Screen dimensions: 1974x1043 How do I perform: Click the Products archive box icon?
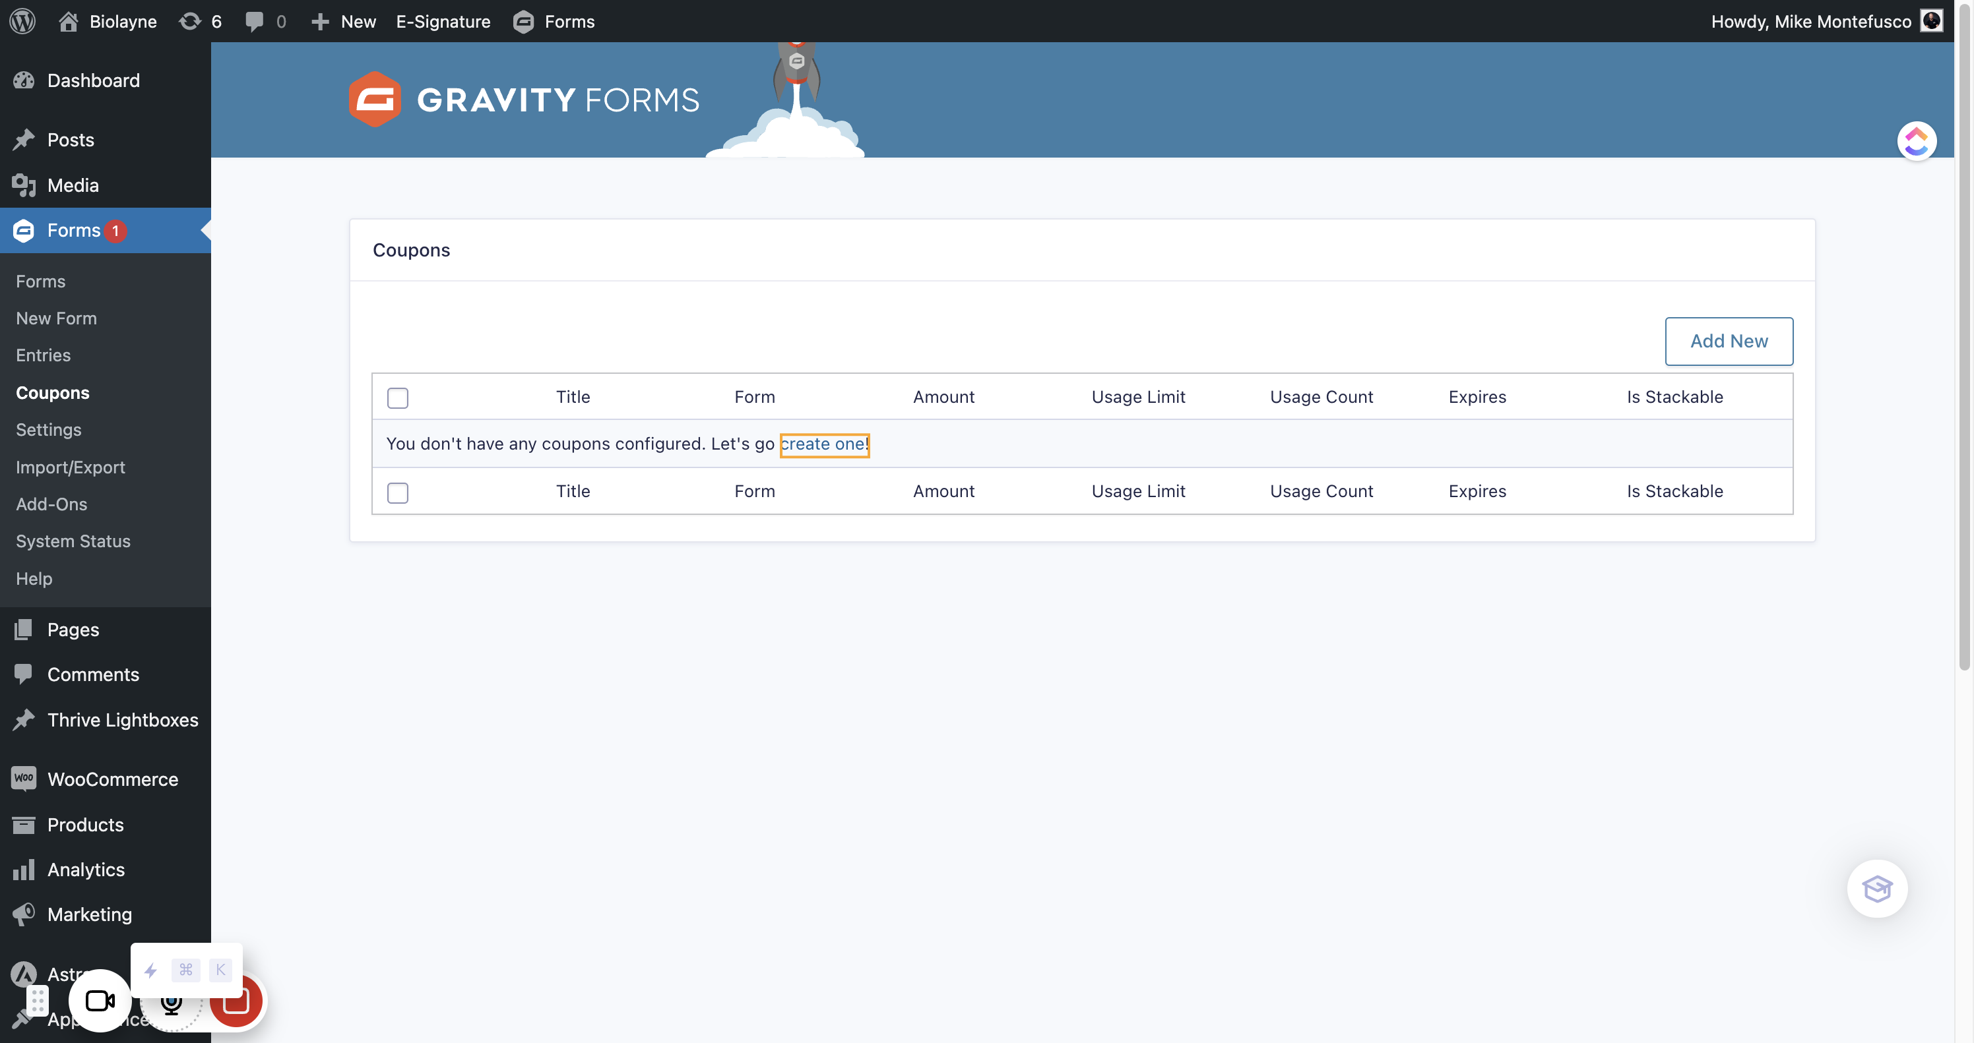point(24,824)
